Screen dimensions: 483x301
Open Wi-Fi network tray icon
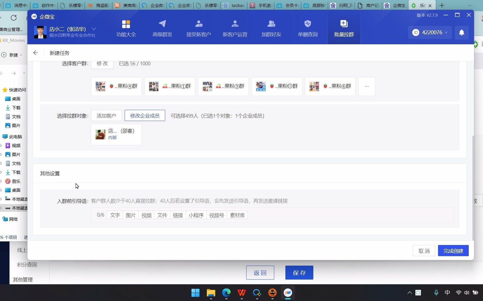click(x=458, y=293)
